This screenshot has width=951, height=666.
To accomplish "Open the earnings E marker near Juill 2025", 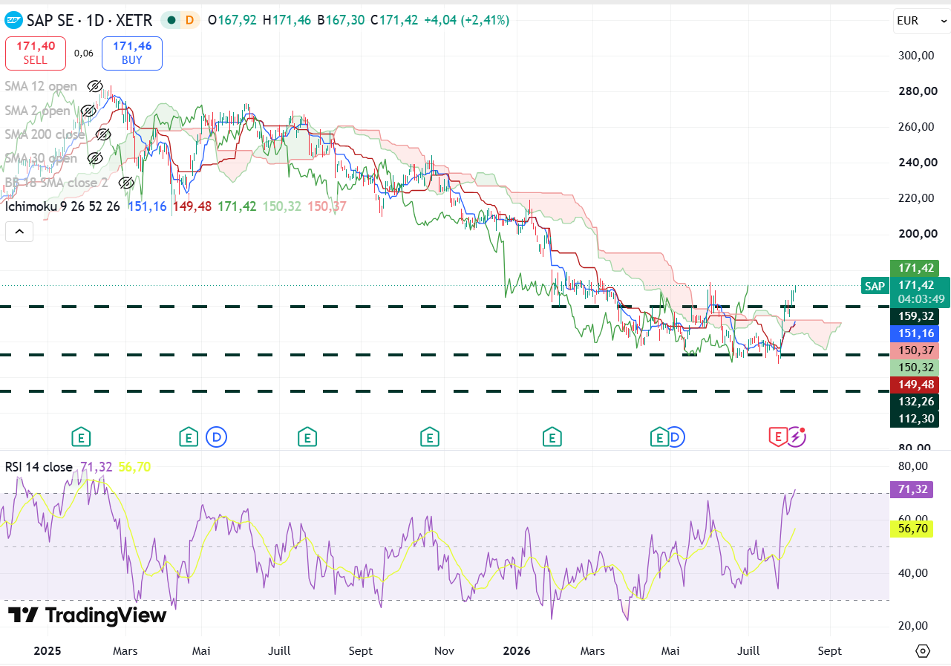I will 307,437.
